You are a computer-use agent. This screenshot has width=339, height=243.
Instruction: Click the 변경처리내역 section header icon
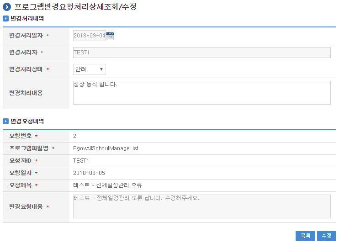pyautogui.click(x=5, y=19)
